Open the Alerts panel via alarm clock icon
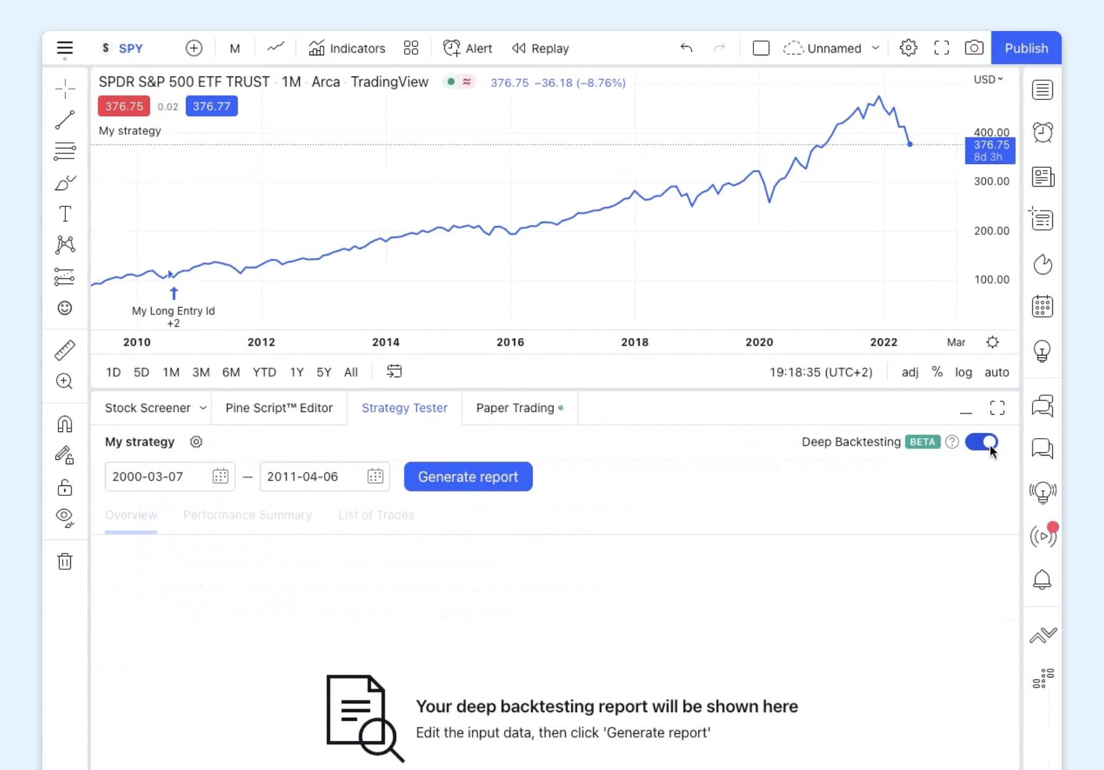The width and height of the screenshot is (1104, 770). 1043,132
